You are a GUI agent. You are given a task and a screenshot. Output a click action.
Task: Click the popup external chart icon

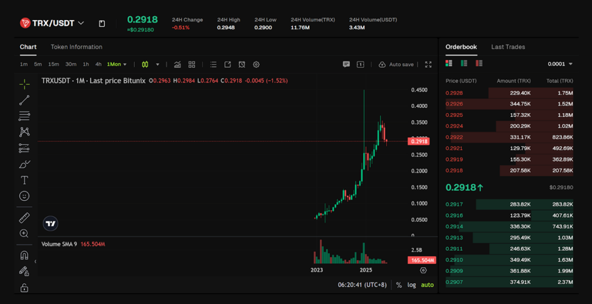228,65
